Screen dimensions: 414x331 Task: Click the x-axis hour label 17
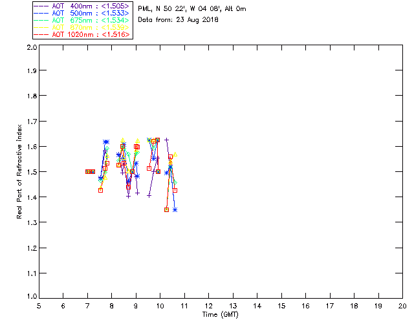click(330, 306)
